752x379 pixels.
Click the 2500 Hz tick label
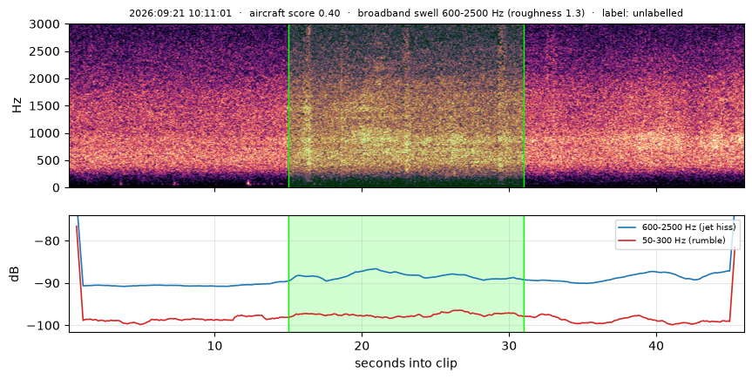(x=45, y=51)
